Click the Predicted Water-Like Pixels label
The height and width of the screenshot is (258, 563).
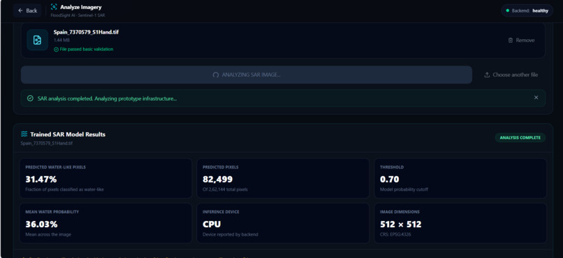tap(55, 167)
